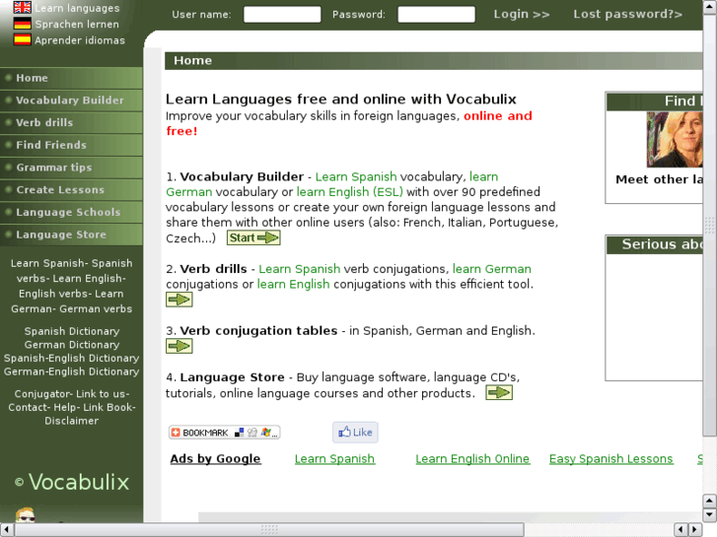Screen dimensions: 717x537
Task: Click learn English link in Verb drills paragraph
Action: pos(293,285)
